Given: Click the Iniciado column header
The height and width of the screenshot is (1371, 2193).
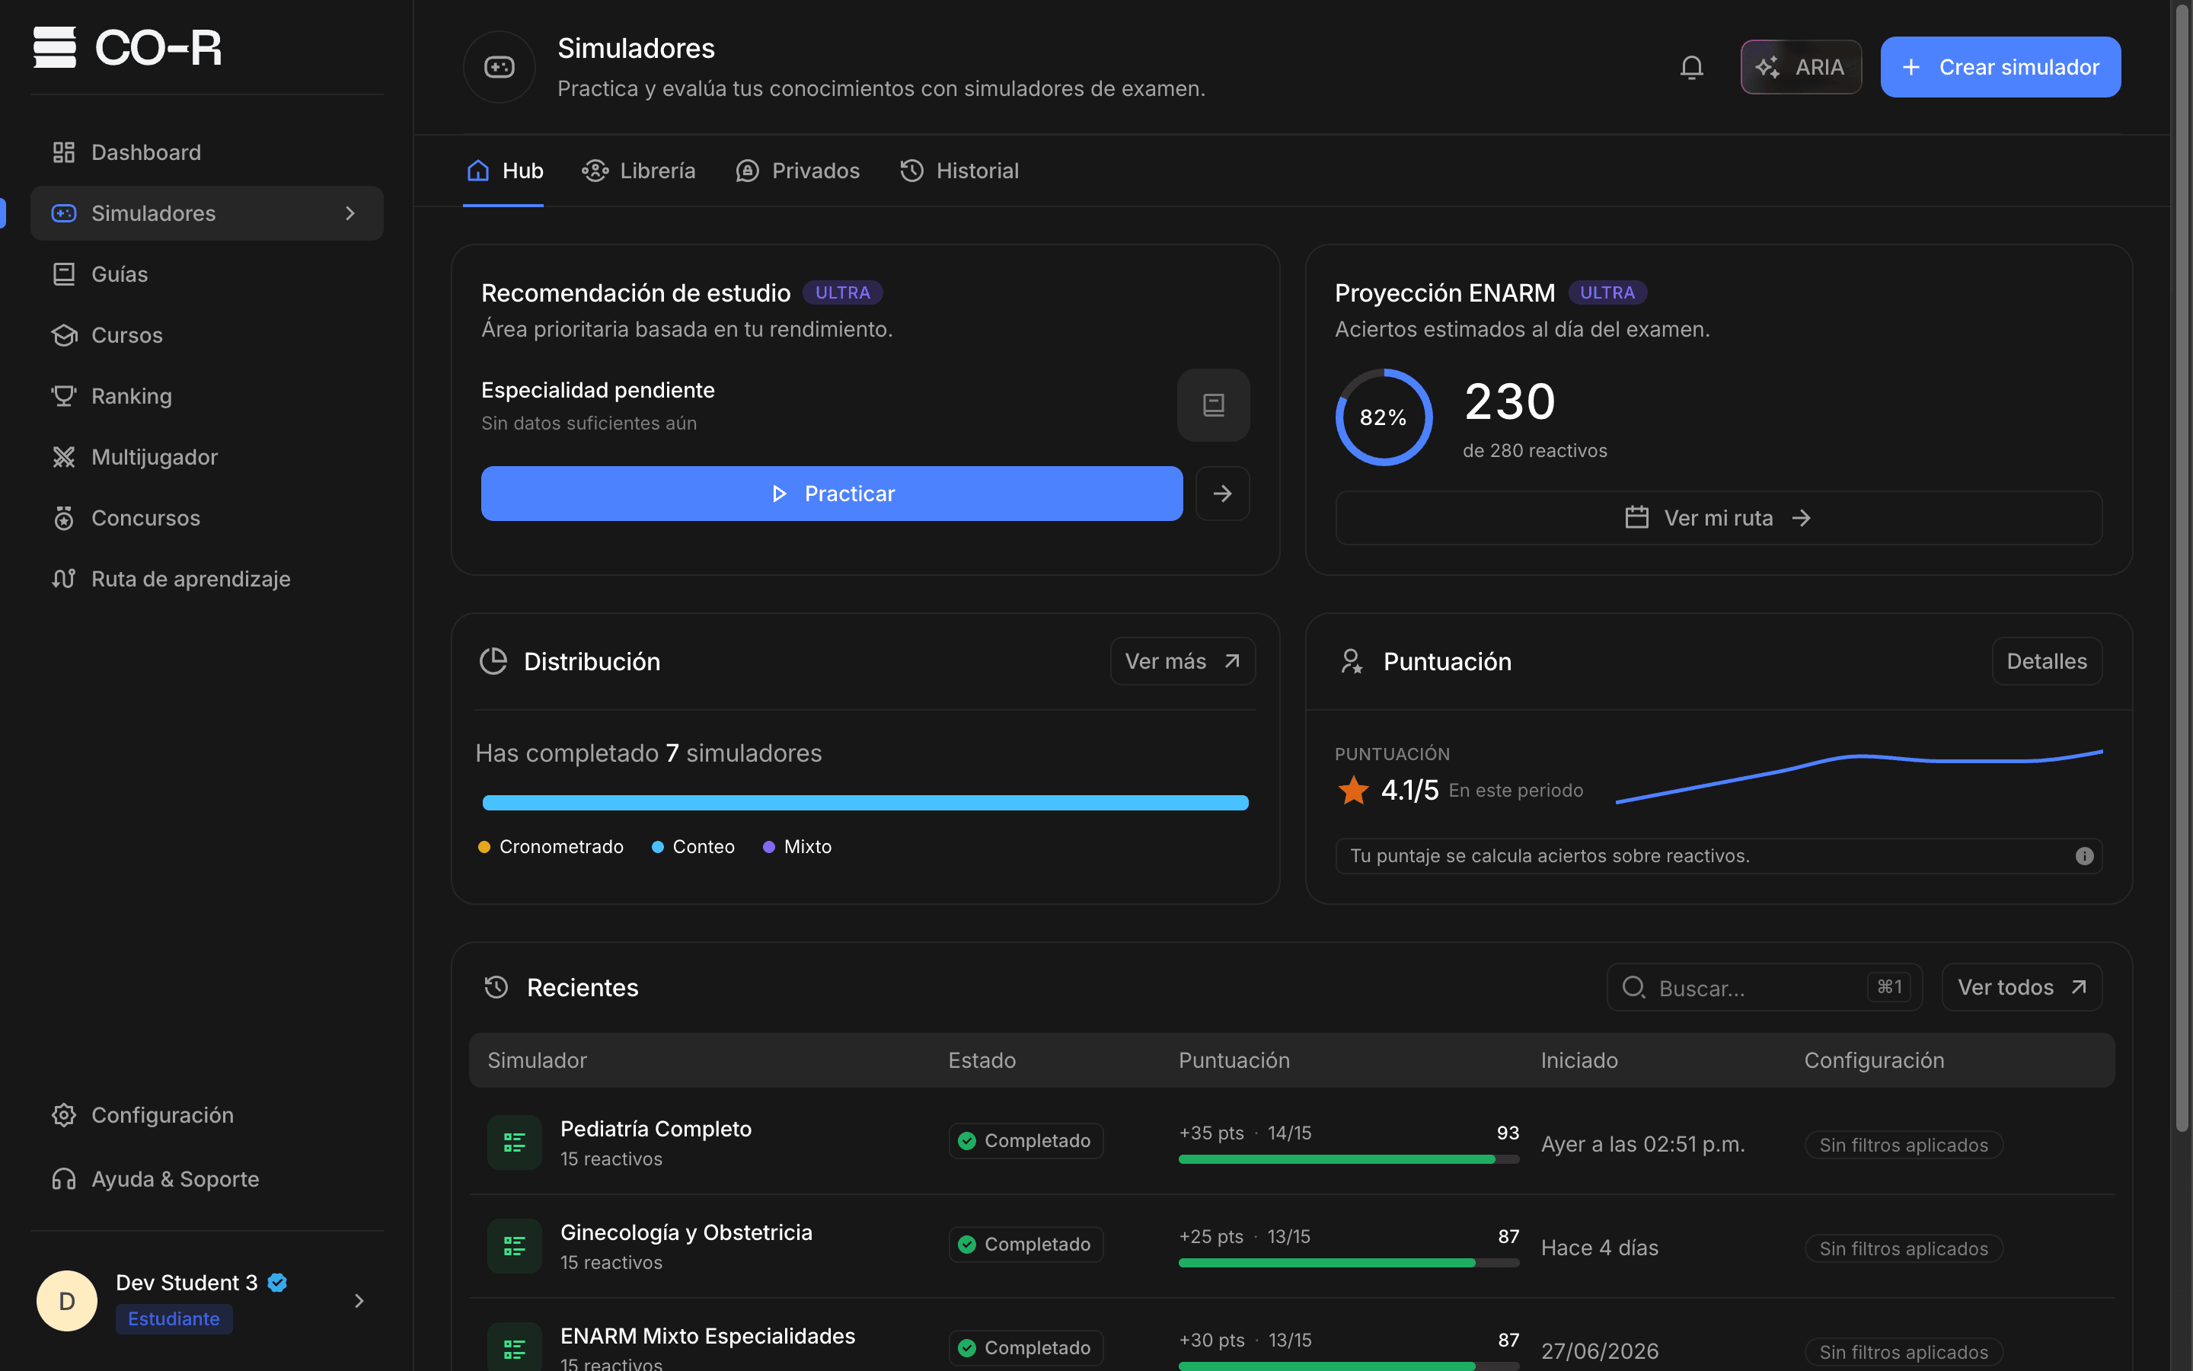Looking at the screenshot, I should click(1579, 1060).
